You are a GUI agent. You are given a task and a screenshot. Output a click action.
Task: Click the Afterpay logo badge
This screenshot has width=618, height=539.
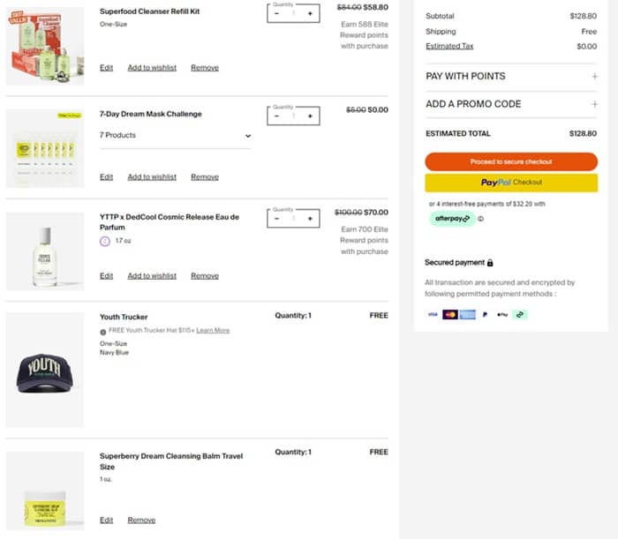tap(452, 219)
